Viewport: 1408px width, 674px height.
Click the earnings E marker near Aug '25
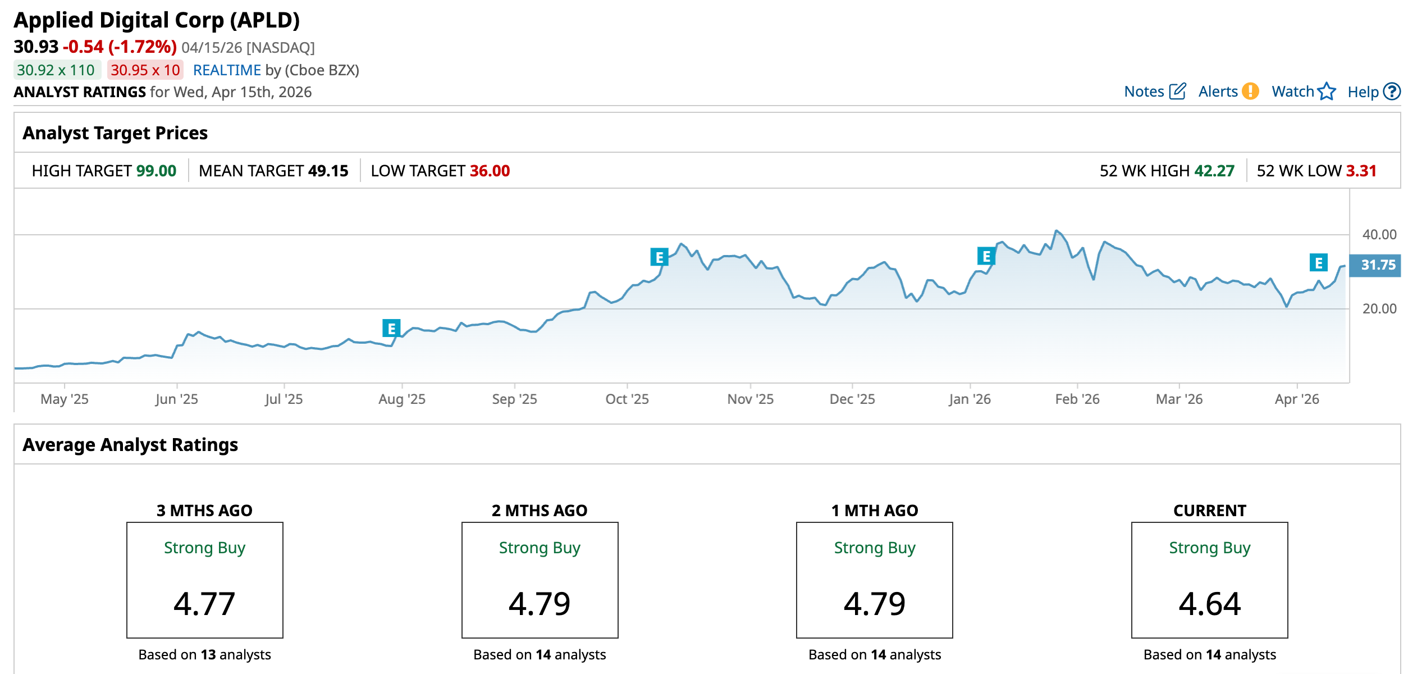point(391,328)
